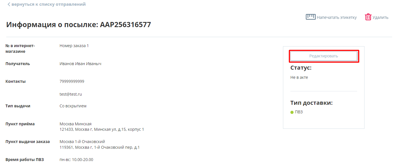
Task: Click the Минская ул. reception address line
Action: pos(102,130)
